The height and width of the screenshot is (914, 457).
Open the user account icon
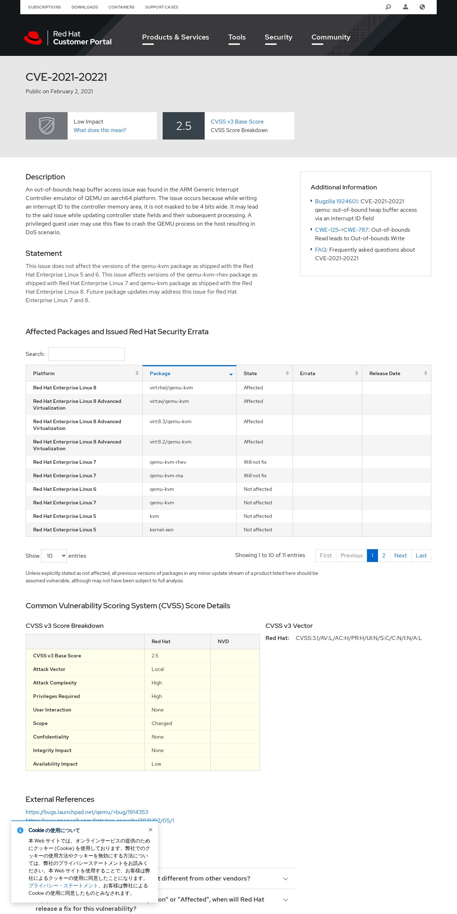[405, 7]
